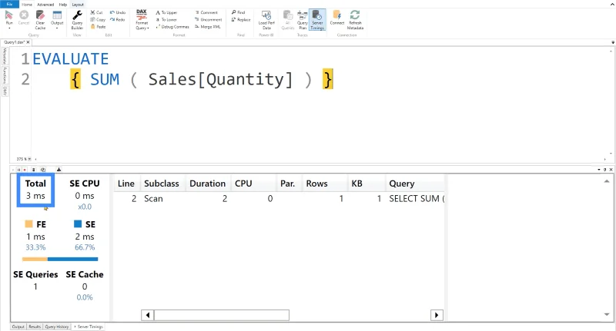Copy the selection via ribbon
Screen dimensions: 616x331
coord(98,20)
